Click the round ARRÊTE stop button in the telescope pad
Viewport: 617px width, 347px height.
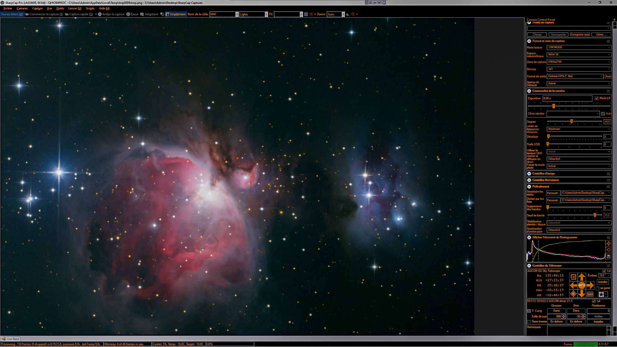pos(582,285)
